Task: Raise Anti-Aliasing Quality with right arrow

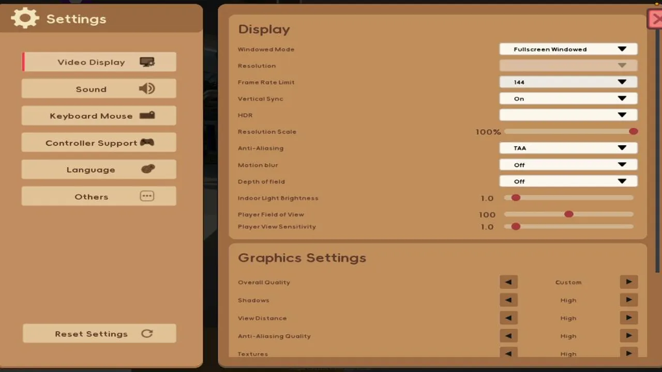Action: pos(629,336)
